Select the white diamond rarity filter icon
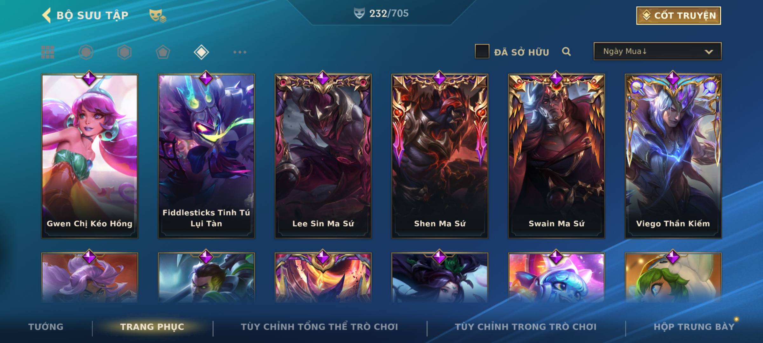This screenshot has width=763, height=343. click(x=201, y=52)
